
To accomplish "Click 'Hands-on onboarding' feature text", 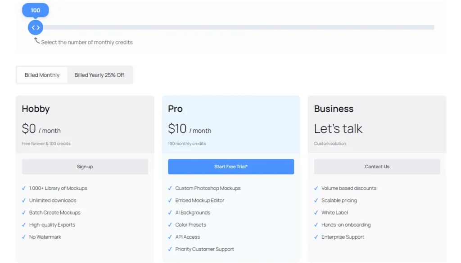I will coord(346,225).
